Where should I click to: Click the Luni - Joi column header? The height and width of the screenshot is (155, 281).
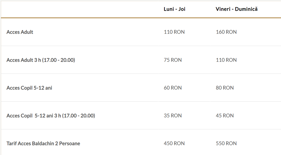click(174, 9)
